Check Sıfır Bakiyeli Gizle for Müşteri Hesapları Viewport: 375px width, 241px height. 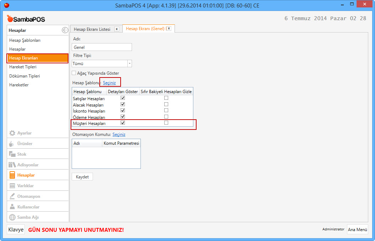[x=166, y=123]
